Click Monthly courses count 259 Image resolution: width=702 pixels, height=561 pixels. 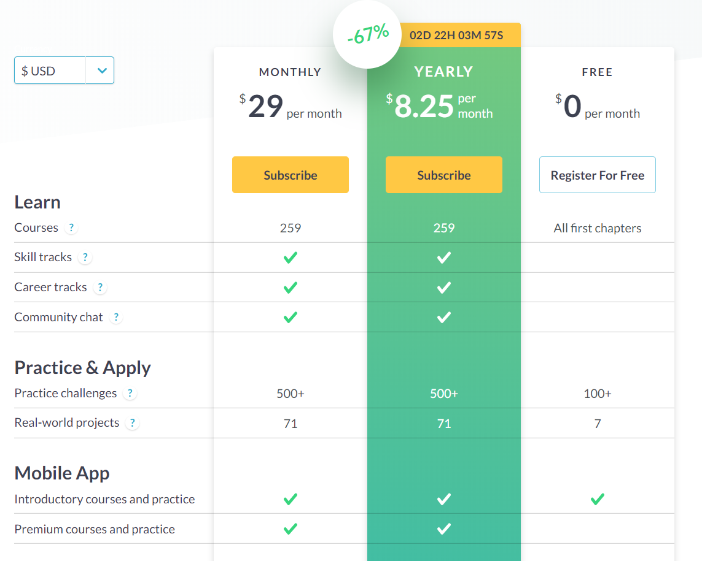click(x=290, y=228)
